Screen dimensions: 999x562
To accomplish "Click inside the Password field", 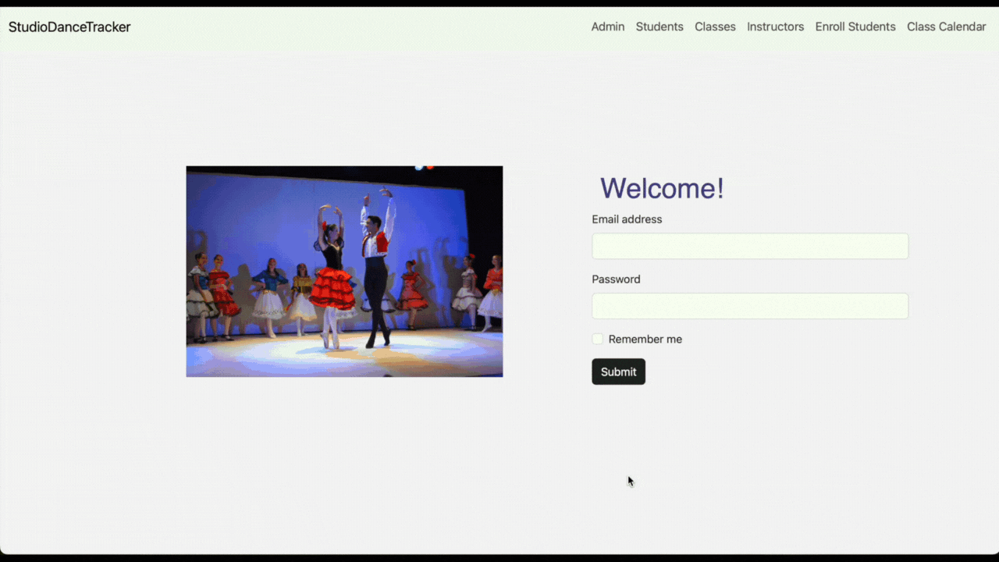I will pyautogui.click(x=749, y=306).
